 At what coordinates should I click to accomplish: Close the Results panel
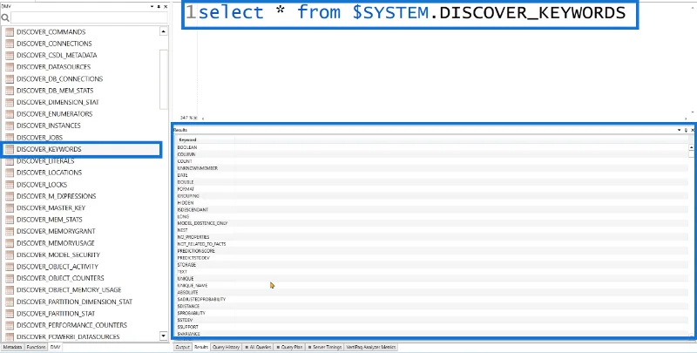click(693, 130)
